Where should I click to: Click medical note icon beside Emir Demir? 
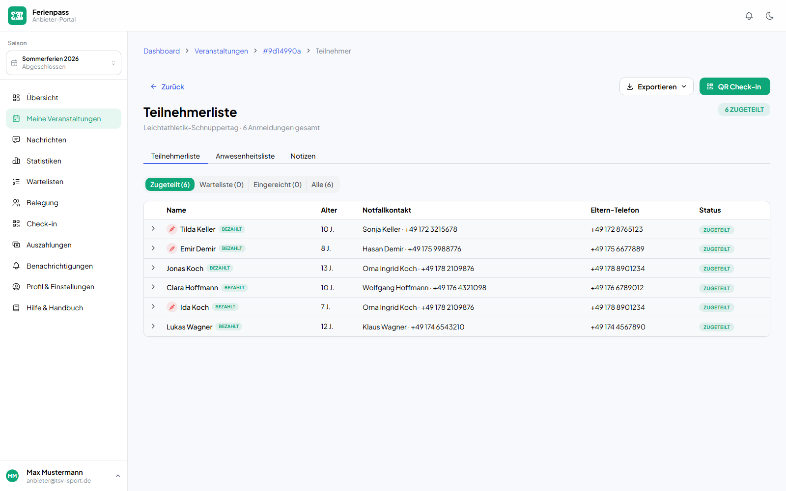172,248
